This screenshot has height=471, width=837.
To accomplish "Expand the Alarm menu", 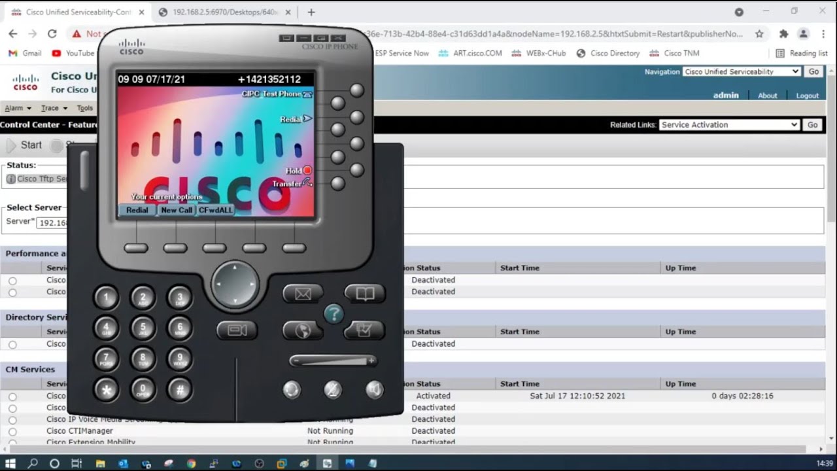I will [18, 108].
